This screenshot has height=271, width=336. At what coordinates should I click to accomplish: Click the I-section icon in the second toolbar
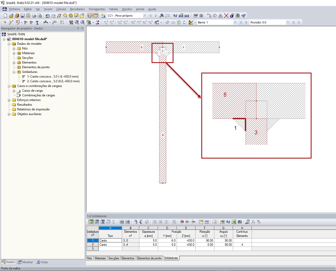(37, 22)
